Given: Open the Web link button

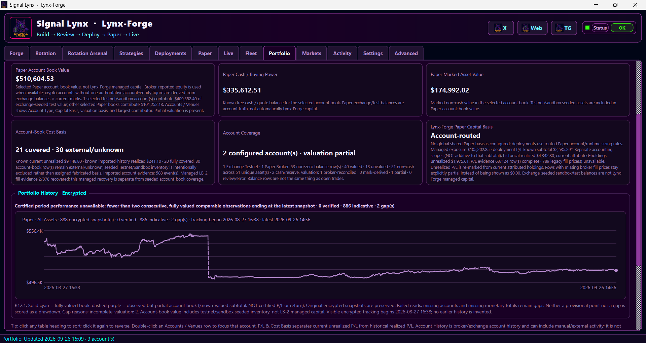Looking at the screenshot, I should [532, 28].
